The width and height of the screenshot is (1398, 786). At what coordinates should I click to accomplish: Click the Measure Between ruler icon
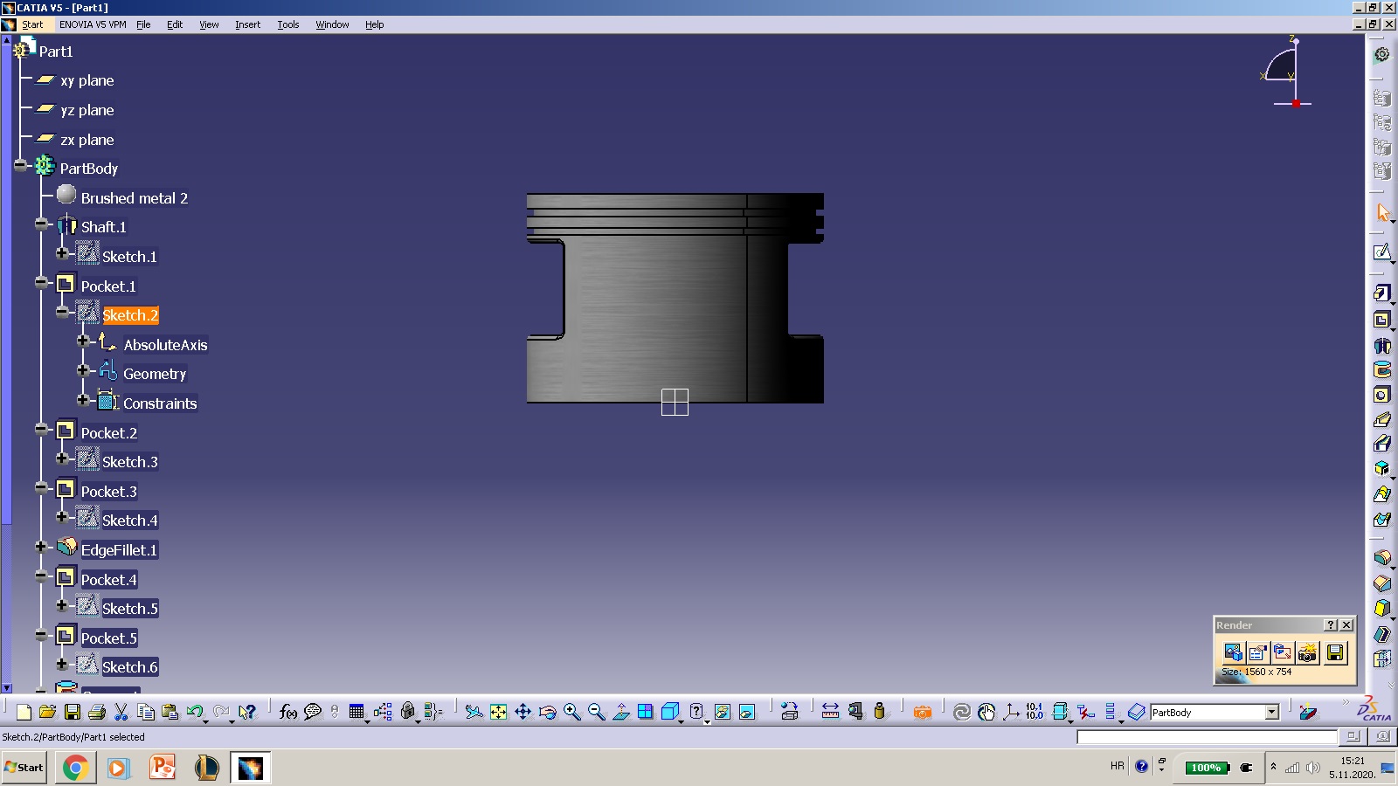tap(830, 713)
